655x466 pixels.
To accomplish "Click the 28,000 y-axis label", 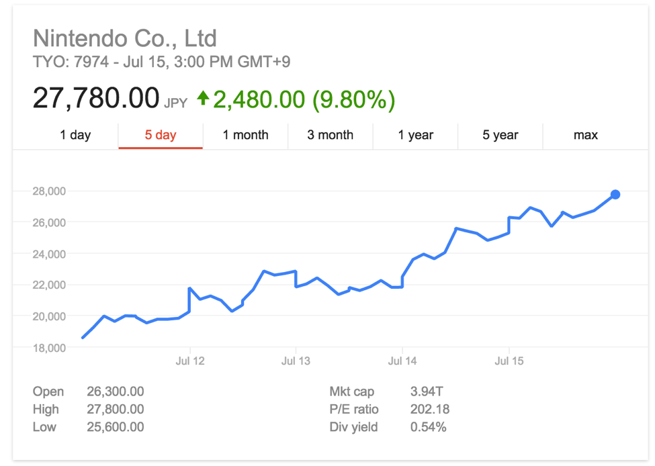I will point(50,191).
